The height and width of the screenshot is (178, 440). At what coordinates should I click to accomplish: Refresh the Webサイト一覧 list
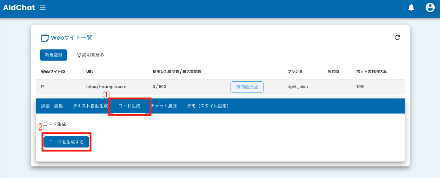397,37
